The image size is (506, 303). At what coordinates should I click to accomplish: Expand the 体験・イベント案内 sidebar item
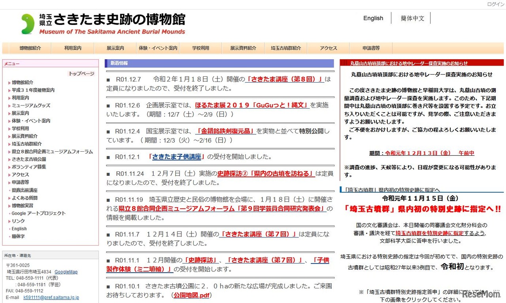pyautogui.click(x=31, y=120)
